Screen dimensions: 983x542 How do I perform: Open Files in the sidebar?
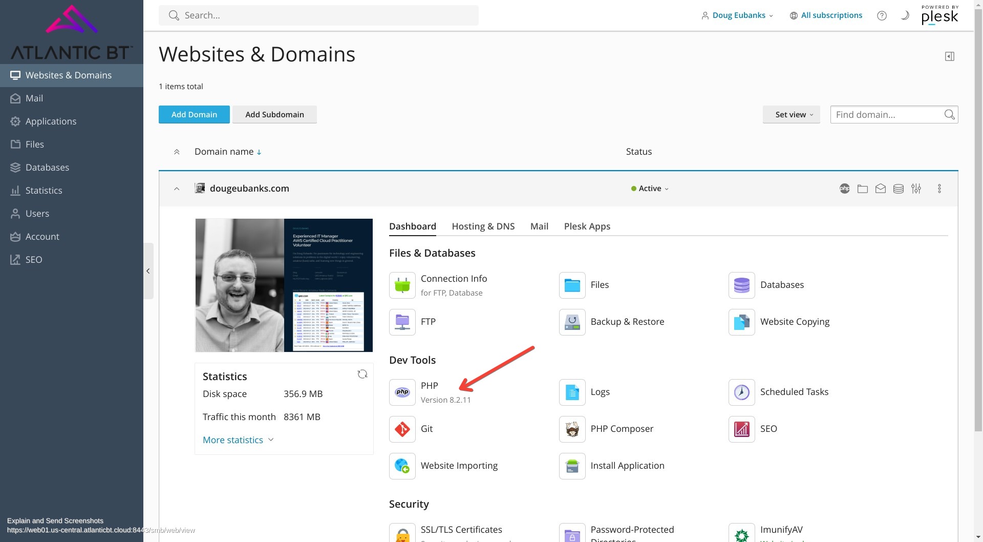(72, 144)
